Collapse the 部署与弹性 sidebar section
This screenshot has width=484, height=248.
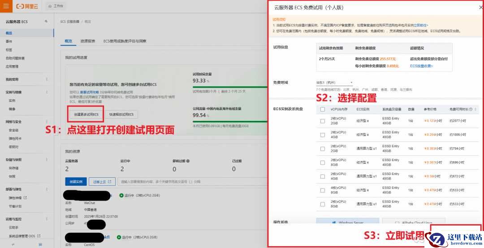point(47,189)
